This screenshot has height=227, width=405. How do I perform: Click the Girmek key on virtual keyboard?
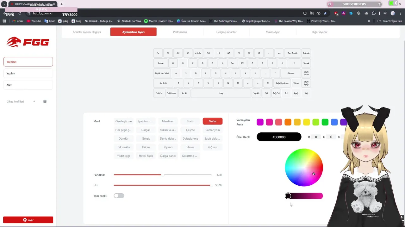pyautogui.click(x=290, y=73)
